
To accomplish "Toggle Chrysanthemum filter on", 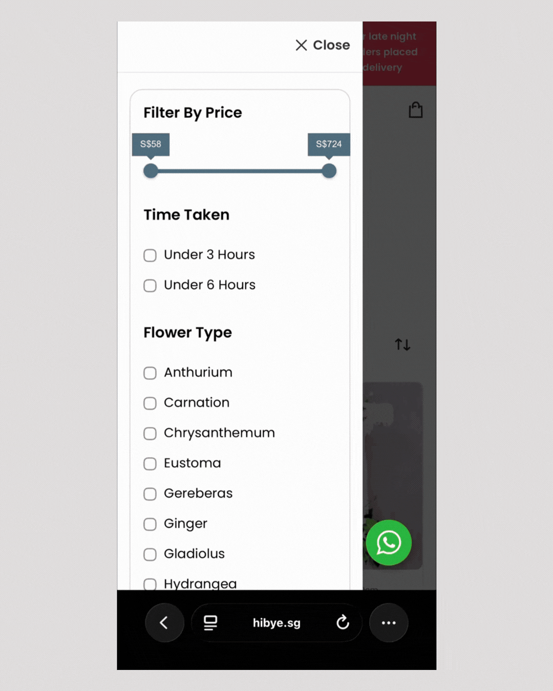I will tap(150, 434).
